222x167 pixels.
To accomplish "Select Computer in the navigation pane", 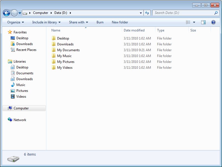I will click(24, 108).
